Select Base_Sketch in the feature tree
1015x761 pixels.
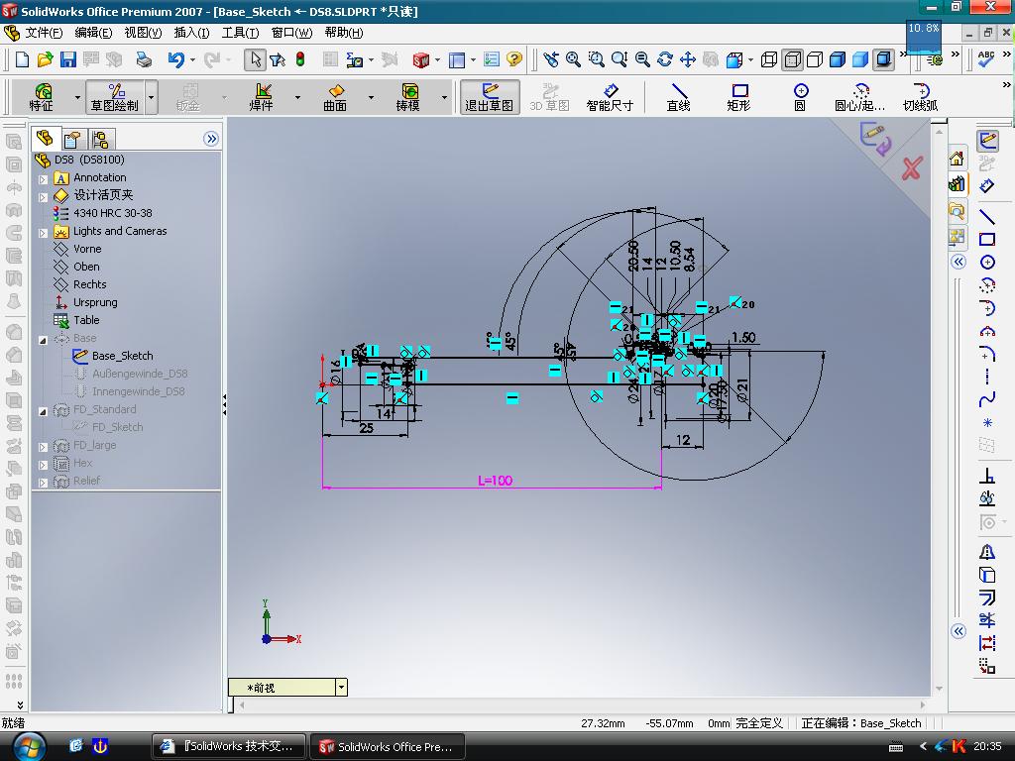122,356
